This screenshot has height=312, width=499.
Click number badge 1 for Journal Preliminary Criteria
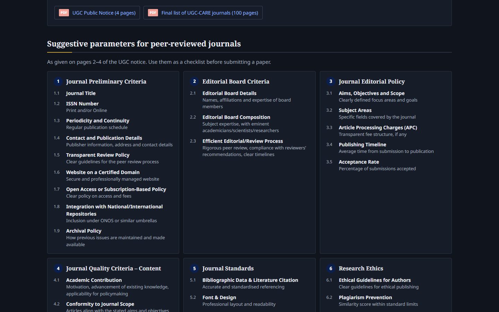[x=58, y=81]
